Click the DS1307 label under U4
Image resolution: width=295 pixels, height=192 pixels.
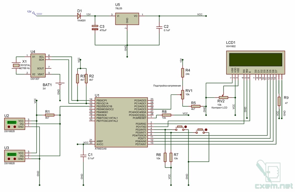click(35, 79)
